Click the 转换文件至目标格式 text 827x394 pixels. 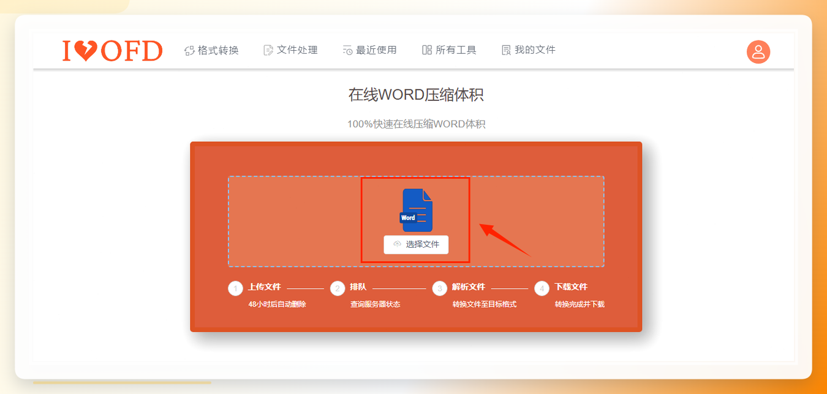tap(485, 304)
